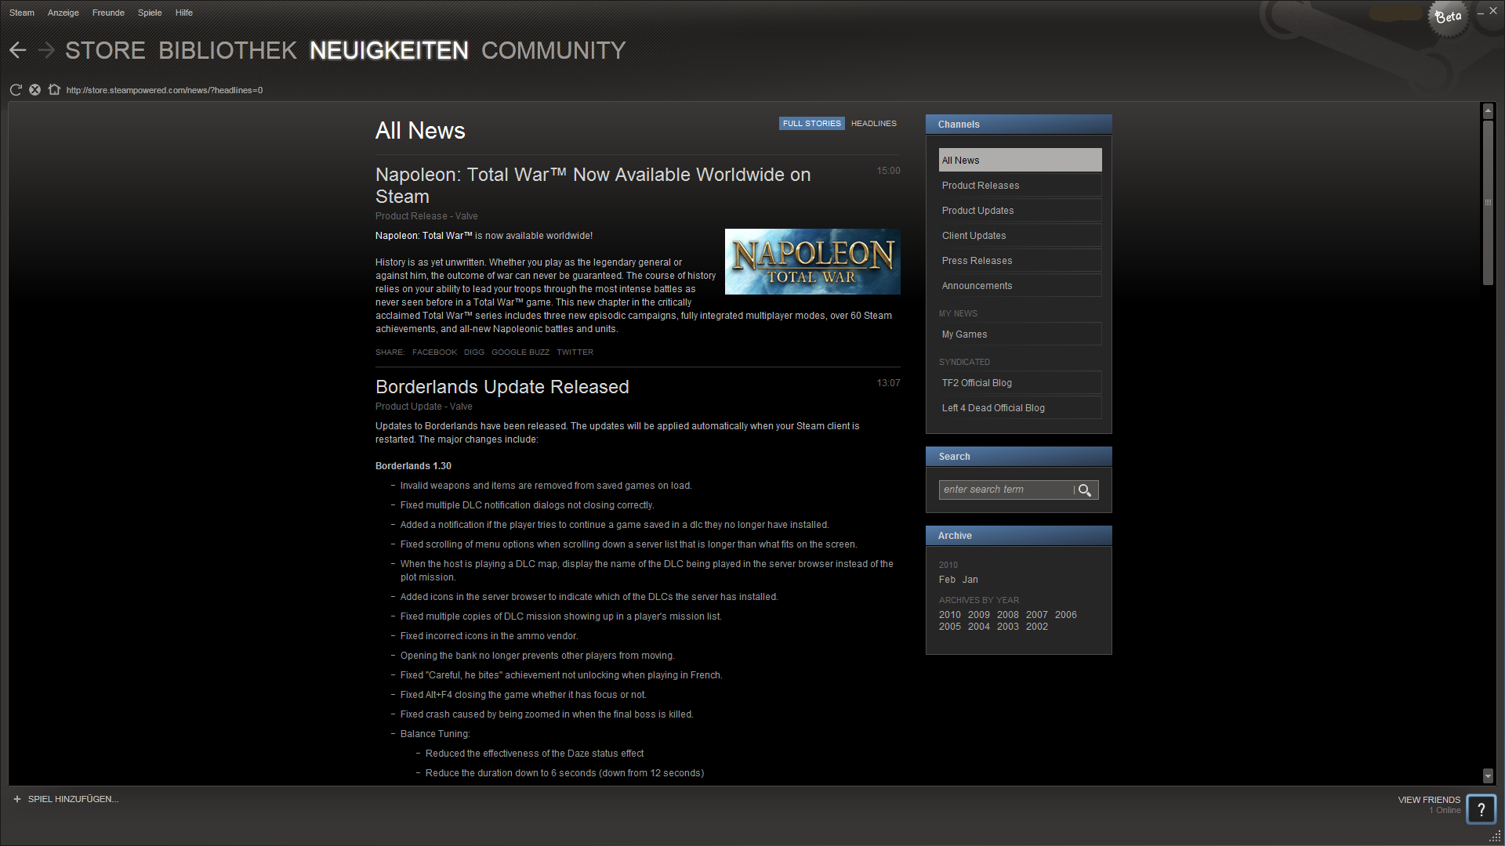Open the Press Releases channel
The image size is (1505, 846).
(x=1020, y=261)
